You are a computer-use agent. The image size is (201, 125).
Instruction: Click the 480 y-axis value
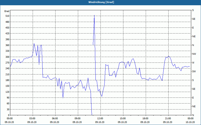tap(8, 22)
